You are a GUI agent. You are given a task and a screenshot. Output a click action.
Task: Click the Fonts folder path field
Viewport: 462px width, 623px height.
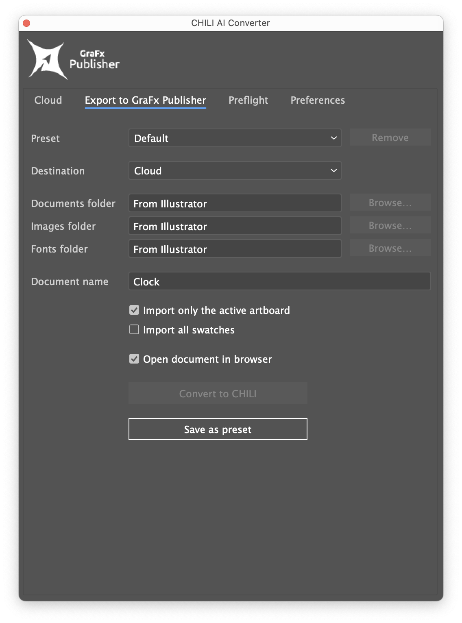click(235, 248)
